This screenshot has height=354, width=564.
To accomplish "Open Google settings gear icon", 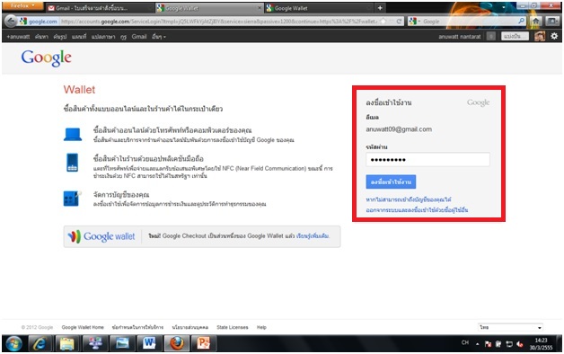I will coord(554,36).
